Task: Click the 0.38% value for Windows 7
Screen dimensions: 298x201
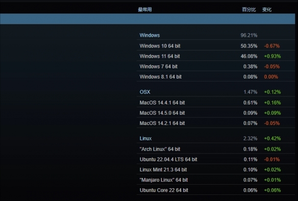Action: point(251,66)
